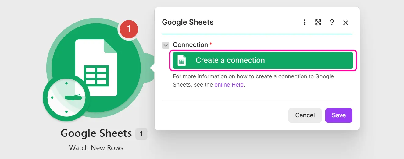Open help via the question mark icon
This screenshot has width=404, height=159.
coord(332,23)
